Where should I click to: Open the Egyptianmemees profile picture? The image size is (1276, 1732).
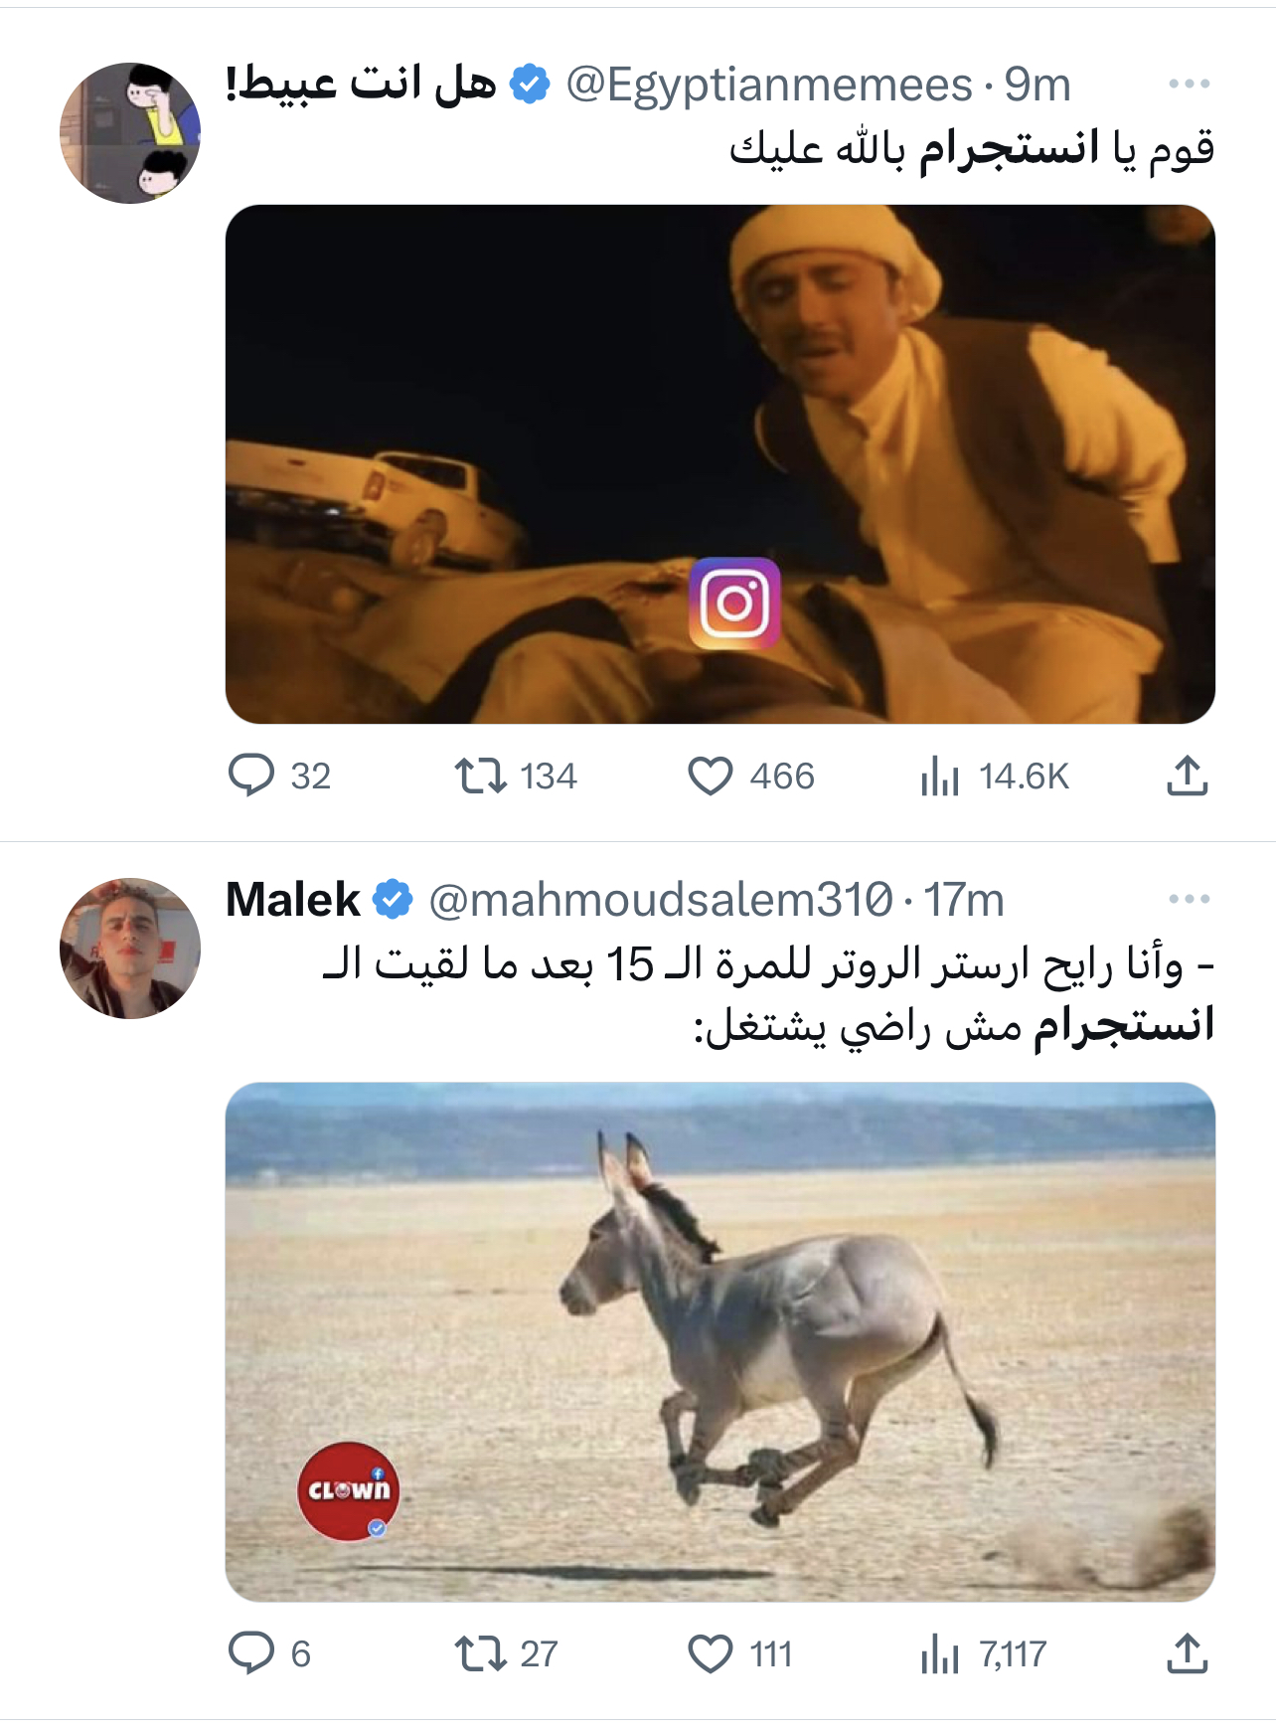[x=130, y=133]
